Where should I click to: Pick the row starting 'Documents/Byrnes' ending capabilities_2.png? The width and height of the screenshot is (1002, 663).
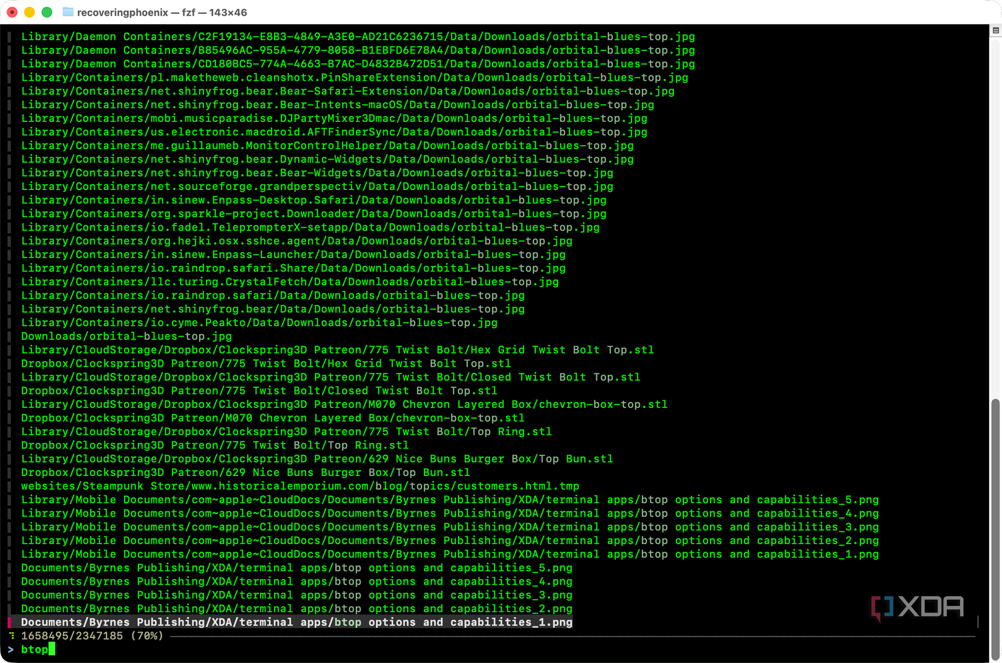[297, 608]
